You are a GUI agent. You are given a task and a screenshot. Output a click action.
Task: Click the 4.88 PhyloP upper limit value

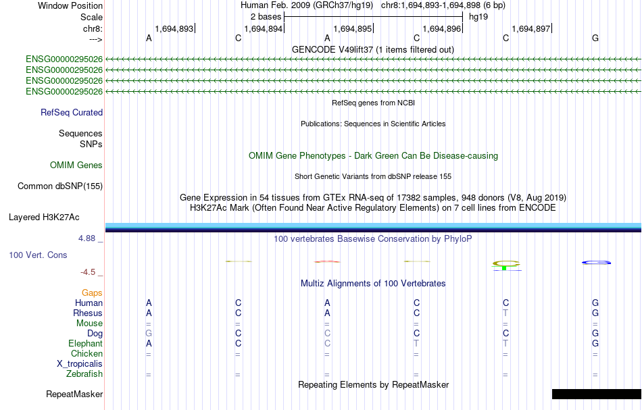click(87, 238)
